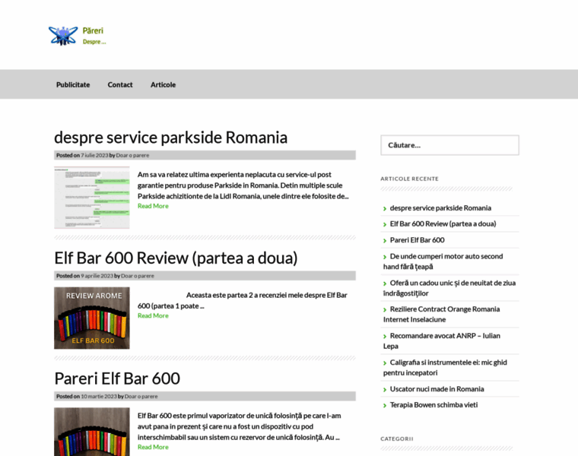Open the post title 'despre service parkside Romania'
Image resolution: width=578 pixels, height=456 pixels.
coord(170,138)
